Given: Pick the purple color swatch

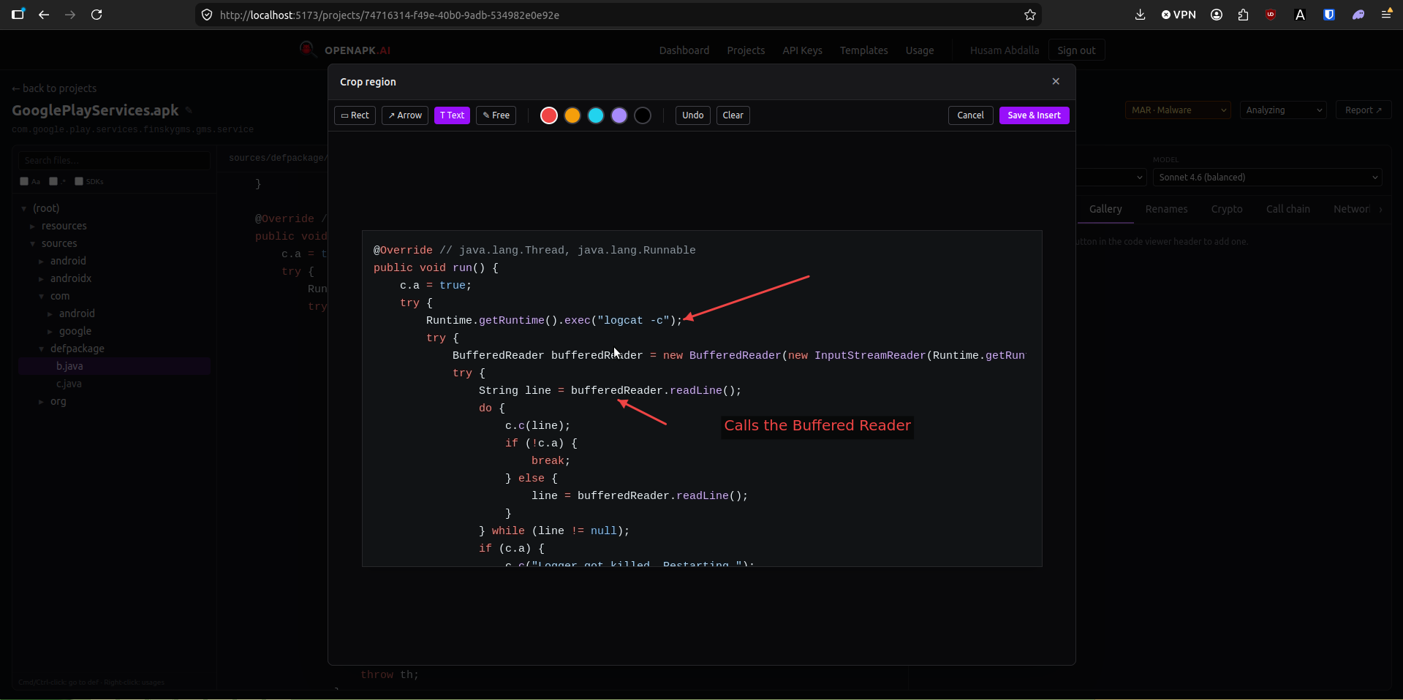Looking at the screenshot, I should [619, 115].
